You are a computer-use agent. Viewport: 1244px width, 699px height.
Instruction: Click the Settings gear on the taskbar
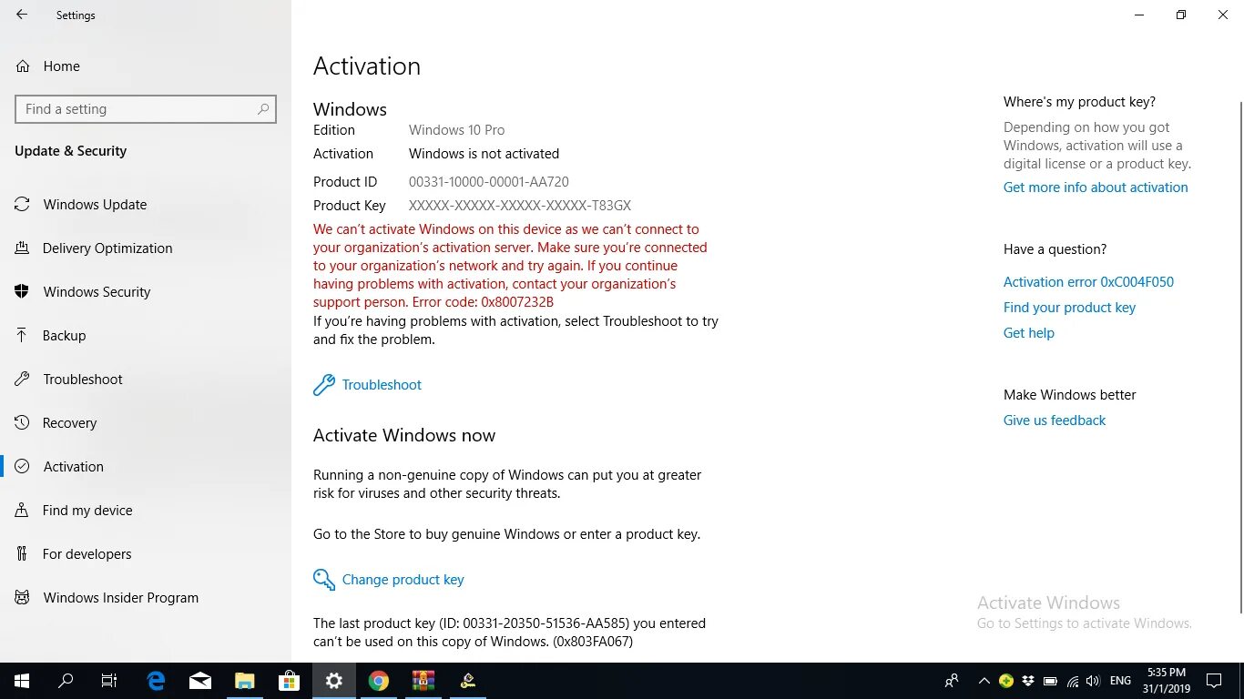point(334,681)
